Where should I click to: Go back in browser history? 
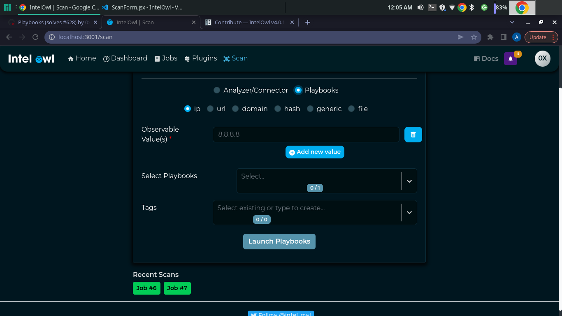click(x=9, y=37)
